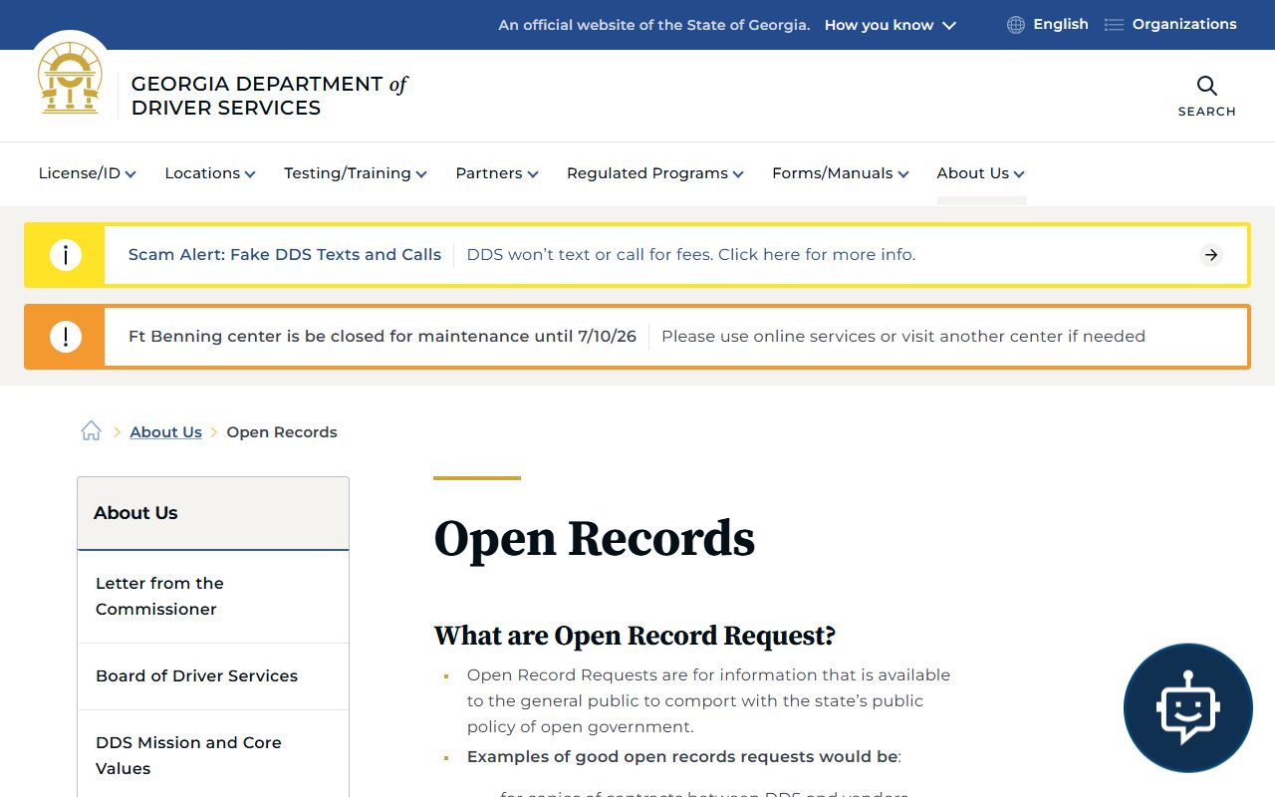1275x797 pixels.
Task: Open DDS Mission and Core Values item
Action: point(213,755)
